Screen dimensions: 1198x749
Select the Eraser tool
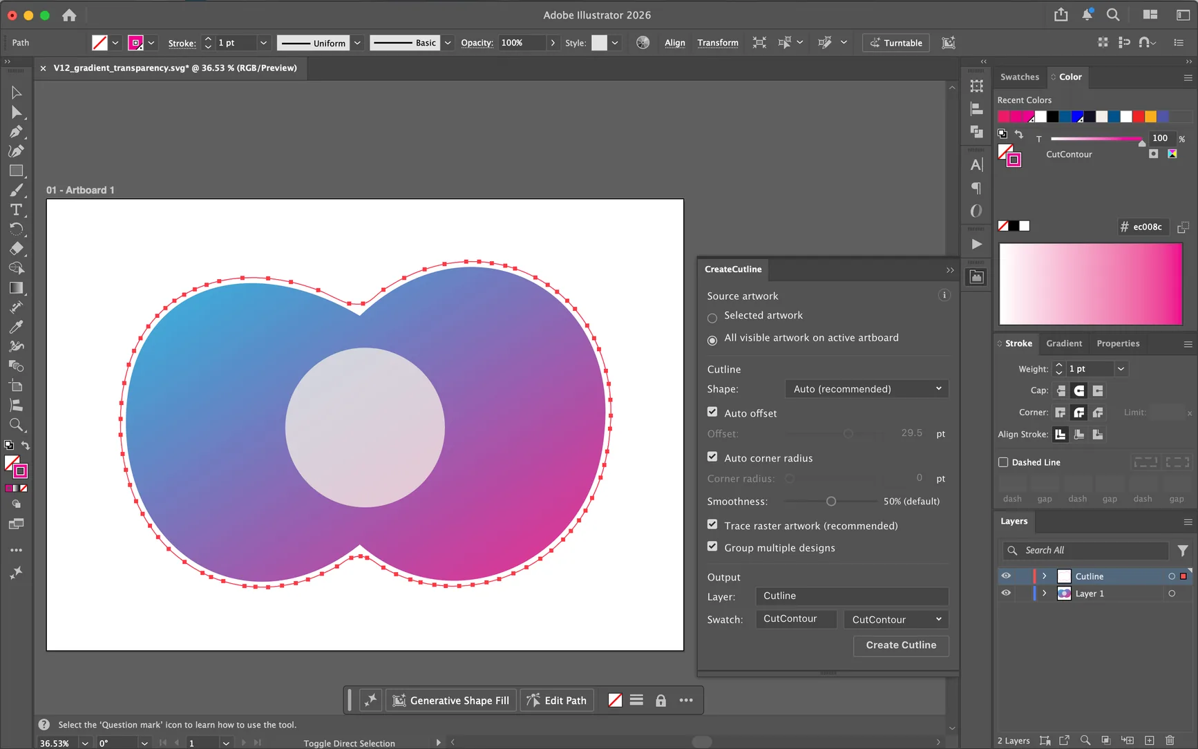pyautogui.click(x=16, y=248)
